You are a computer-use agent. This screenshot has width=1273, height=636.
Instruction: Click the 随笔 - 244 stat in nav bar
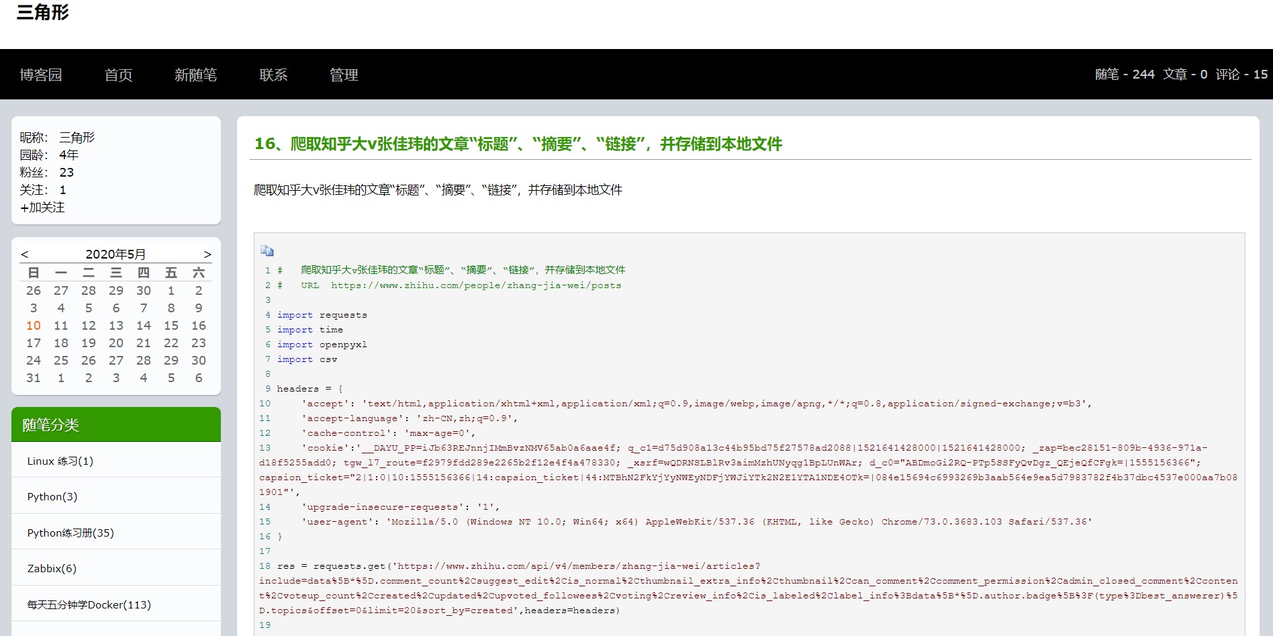[1125, 75]
